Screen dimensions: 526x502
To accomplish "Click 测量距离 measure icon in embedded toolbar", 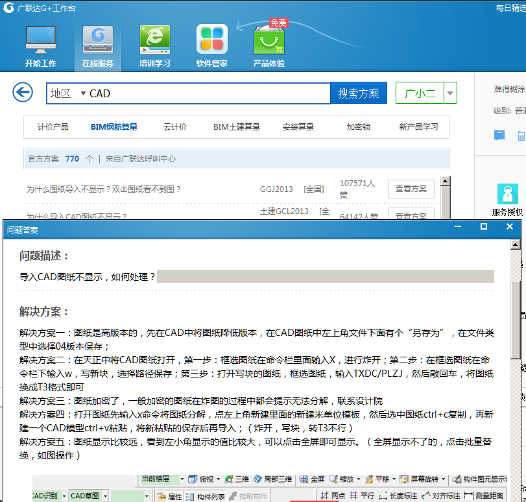I will [469, 496].
